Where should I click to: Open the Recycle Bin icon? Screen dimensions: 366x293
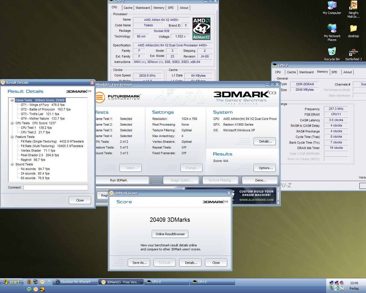[332, 54]
